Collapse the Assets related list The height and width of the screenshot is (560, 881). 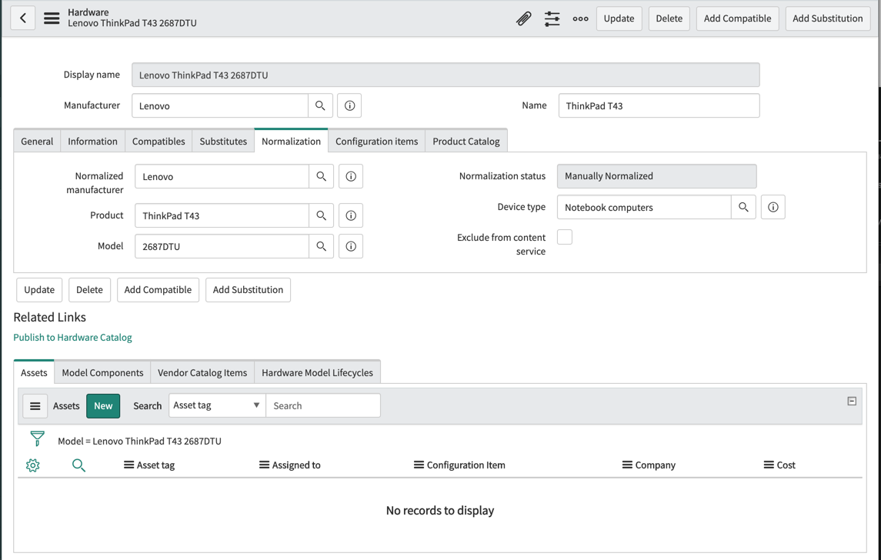852,401
